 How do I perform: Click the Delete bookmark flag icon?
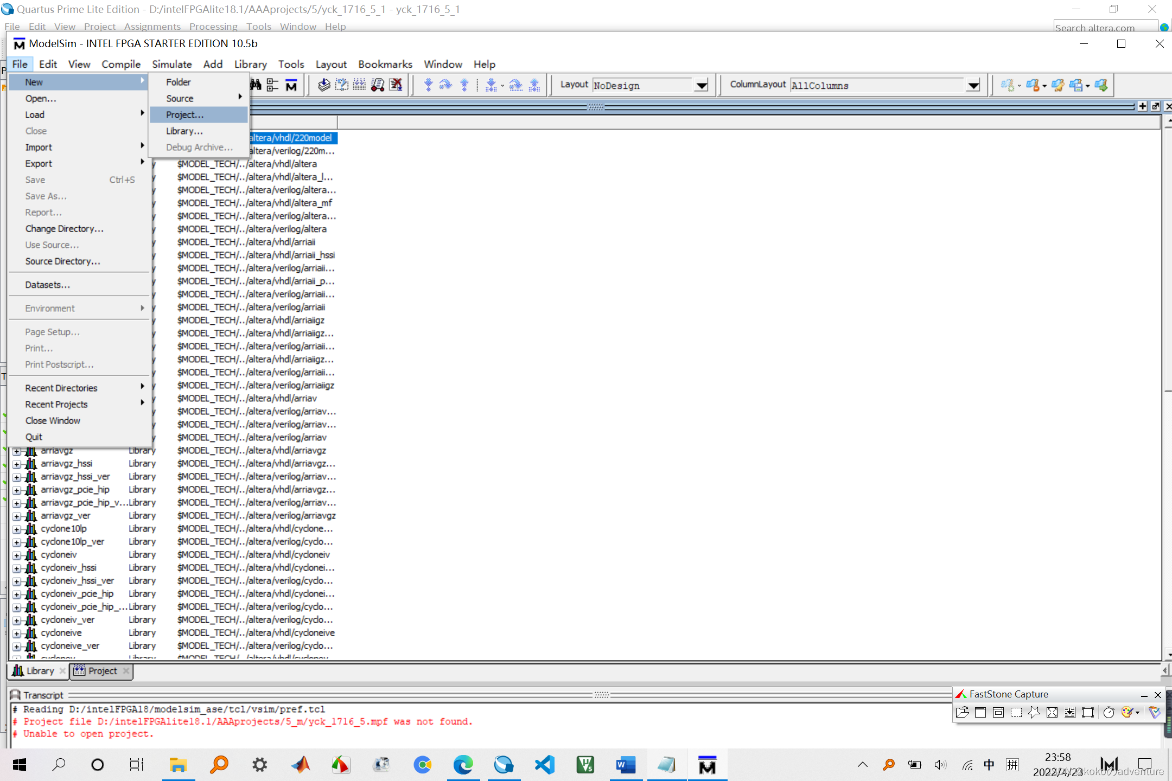pyautogui.click(x=1033, y=85)
